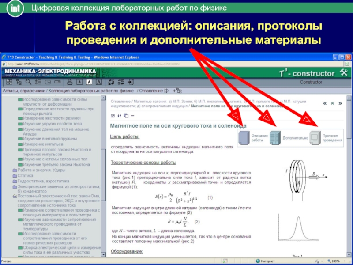Click the copy pages icon above the title
The height and width of the screenshot is (265, 353).
pos(126,116)
